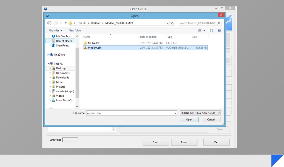Go back using the back arrow
The image size is (284, 167).
point(49,23)
